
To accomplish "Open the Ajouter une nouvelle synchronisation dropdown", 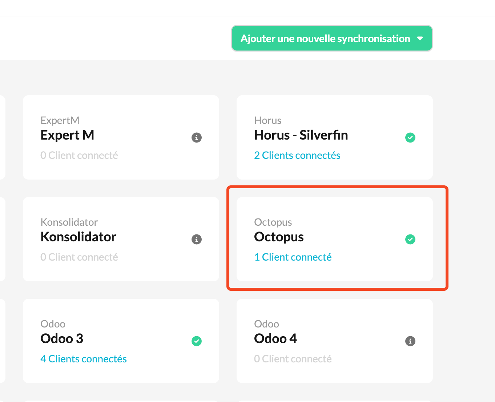I will tap(332, 38).
